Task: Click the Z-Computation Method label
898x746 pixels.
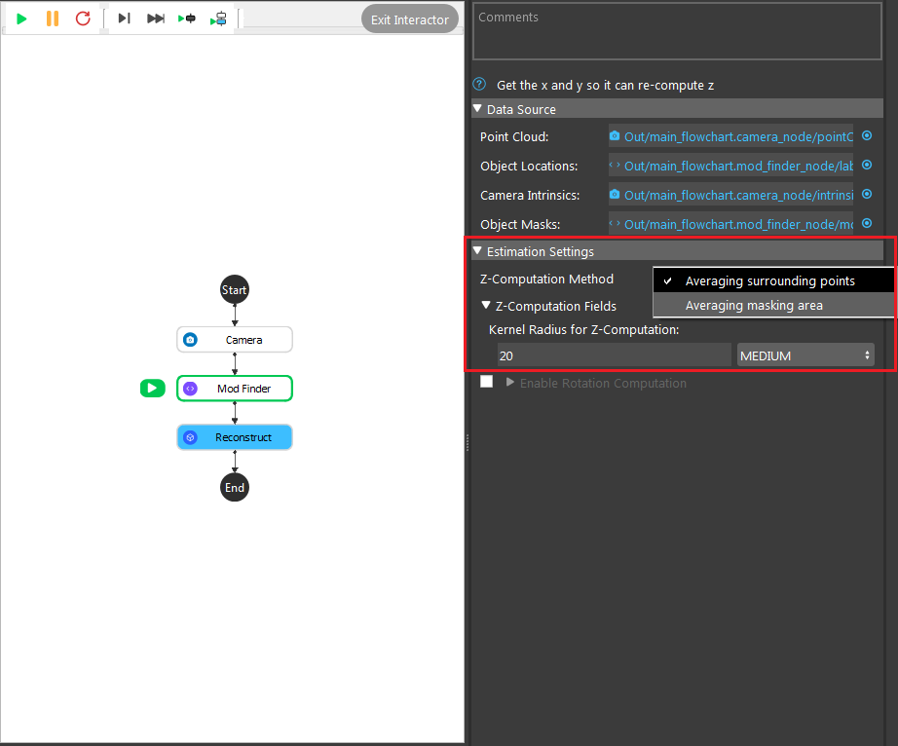Action: point(546,279)
